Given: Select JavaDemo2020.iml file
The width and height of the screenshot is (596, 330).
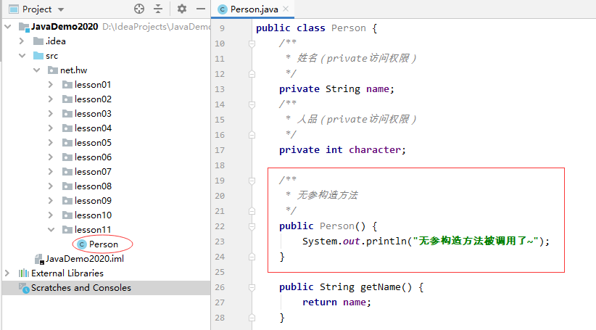Looking at the screenshot, I should pyautogui.click(x=85, y=259).
